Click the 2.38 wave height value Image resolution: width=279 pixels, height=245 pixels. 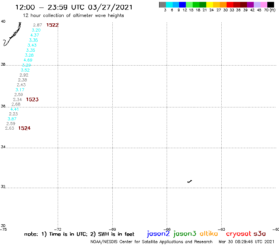[x=22, y=80]
